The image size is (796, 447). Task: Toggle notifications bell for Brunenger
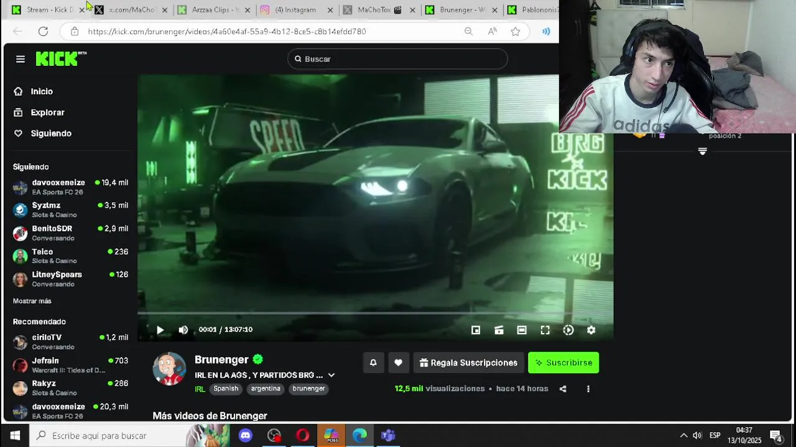[373, 363]
